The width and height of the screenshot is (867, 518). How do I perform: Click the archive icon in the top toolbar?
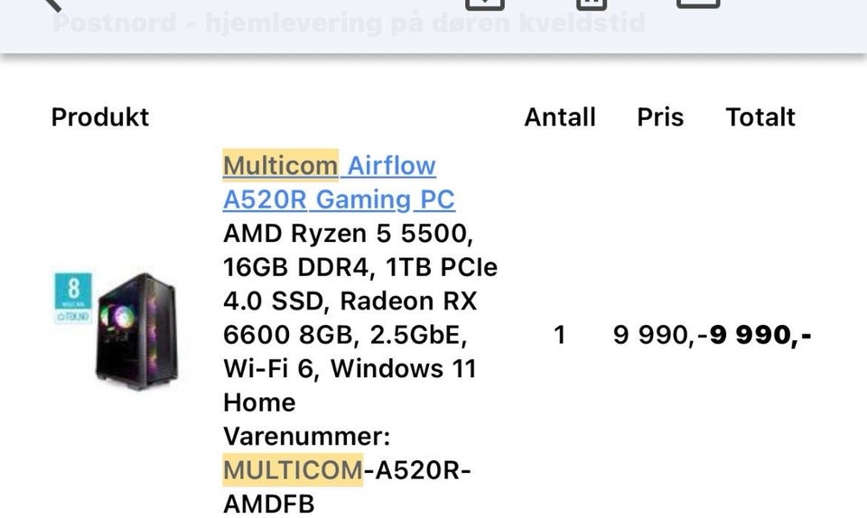[485, 5]
